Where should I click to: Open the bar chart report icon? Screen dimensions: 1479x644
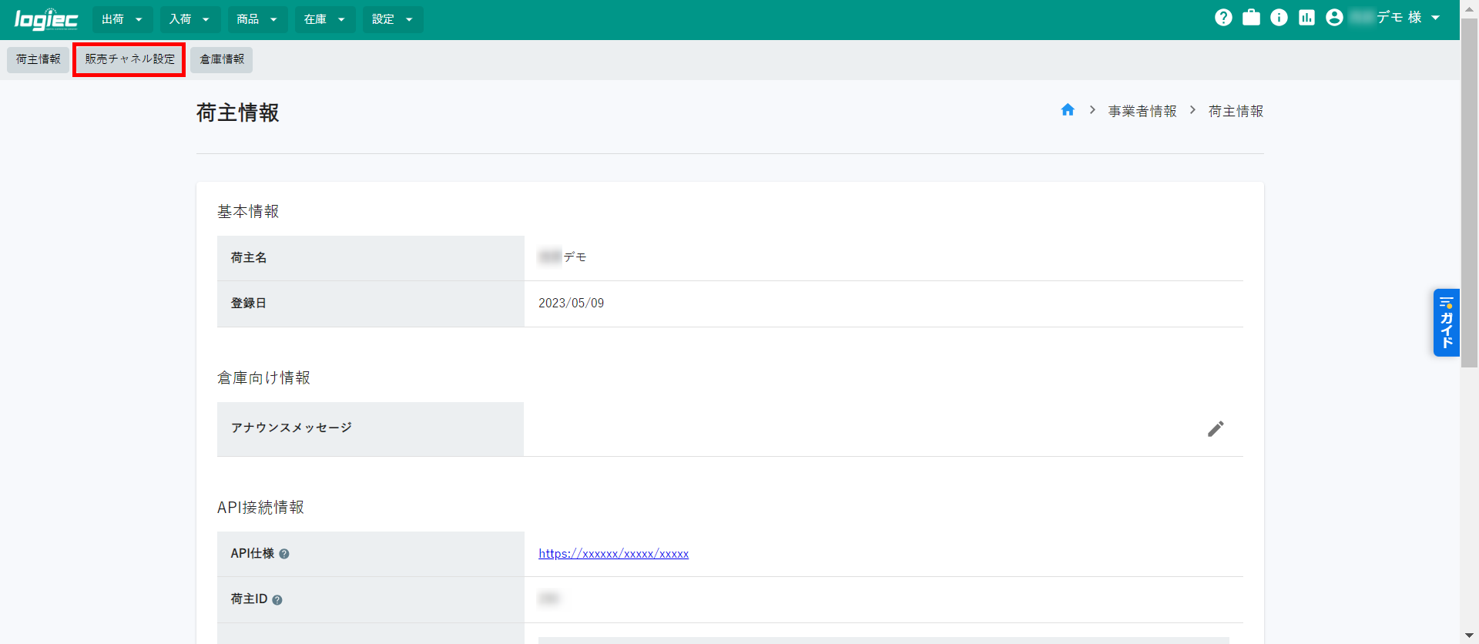pyautogui.click(x=1306, y=18)
